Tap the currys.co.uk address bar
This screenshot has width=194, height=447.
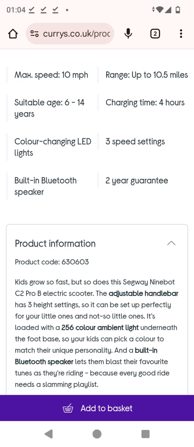coord(70,34)
